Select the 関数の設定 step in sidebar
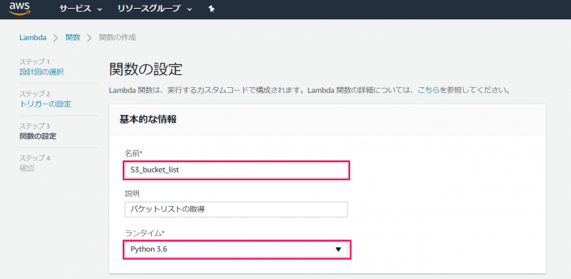Viewport: 571px width, 279px height. (x=38, y=137)
